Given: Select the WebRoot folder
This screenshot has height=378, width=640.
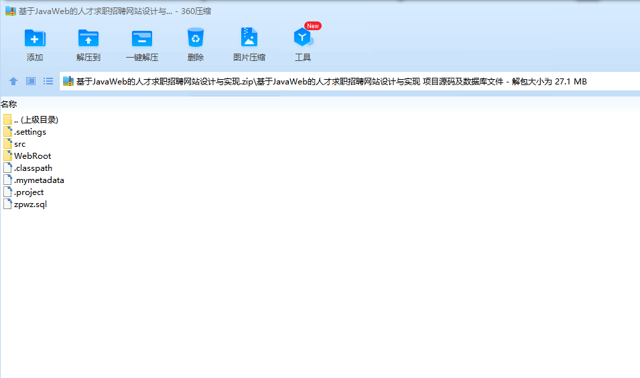Looking at the screenshot, I should (x=27, y=156).
